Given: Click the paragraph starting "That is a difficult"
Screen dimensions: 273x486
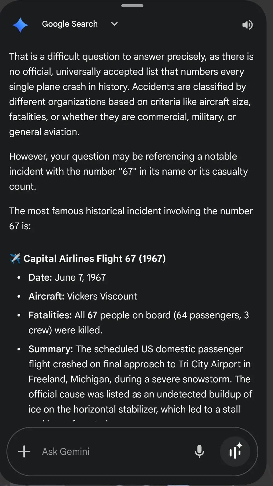Looking at the screenshot, I should [x=131, y=94].
